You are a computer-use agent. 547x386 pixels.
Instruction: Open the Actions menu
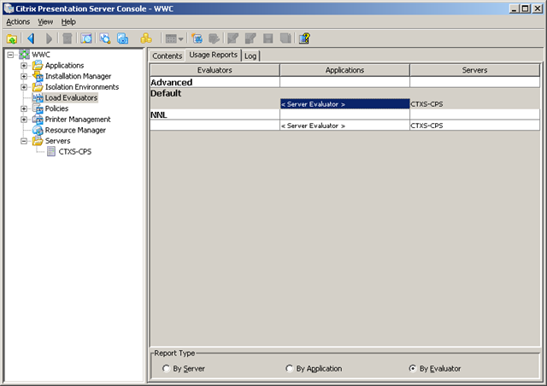pyautogui.click(x=18, y=21)
